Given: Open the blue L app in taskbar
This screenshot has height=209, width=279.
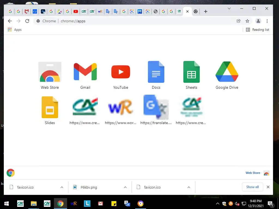Looking at the screenshot, I should pos(87,204).
